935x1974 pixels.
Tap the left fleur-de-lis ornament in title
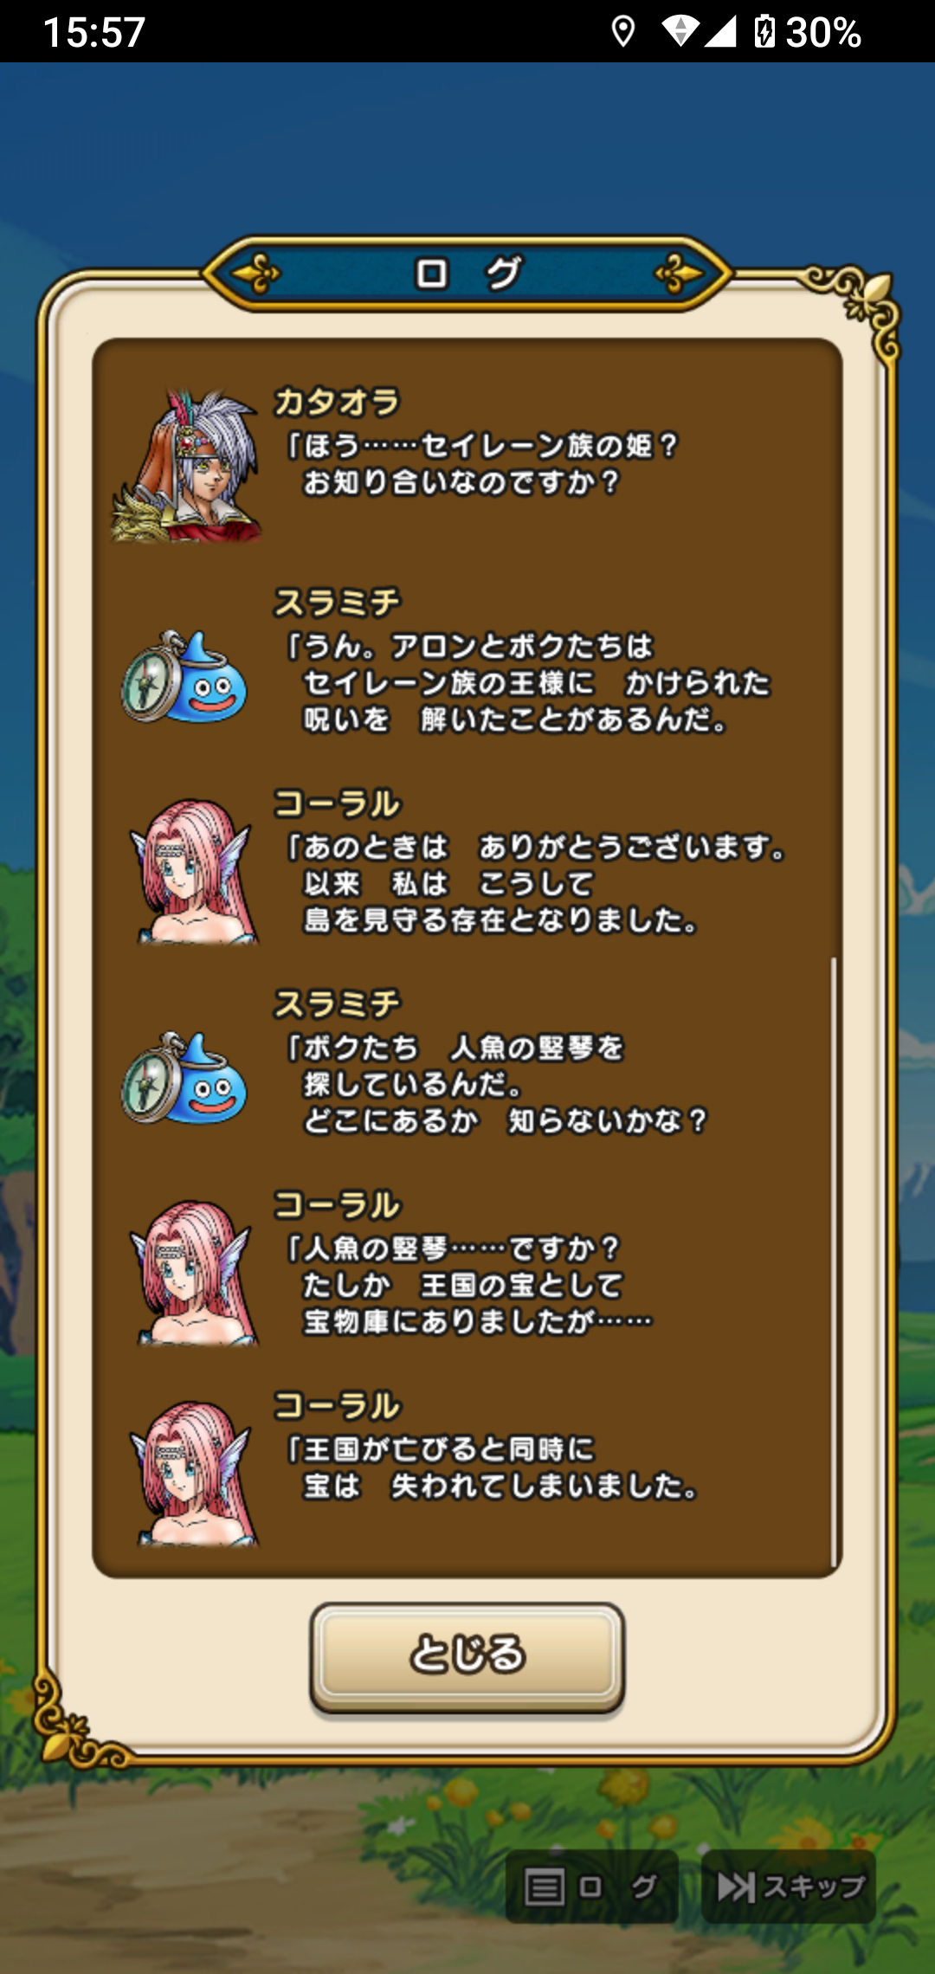pyautogui.click(x=256, y=274)
